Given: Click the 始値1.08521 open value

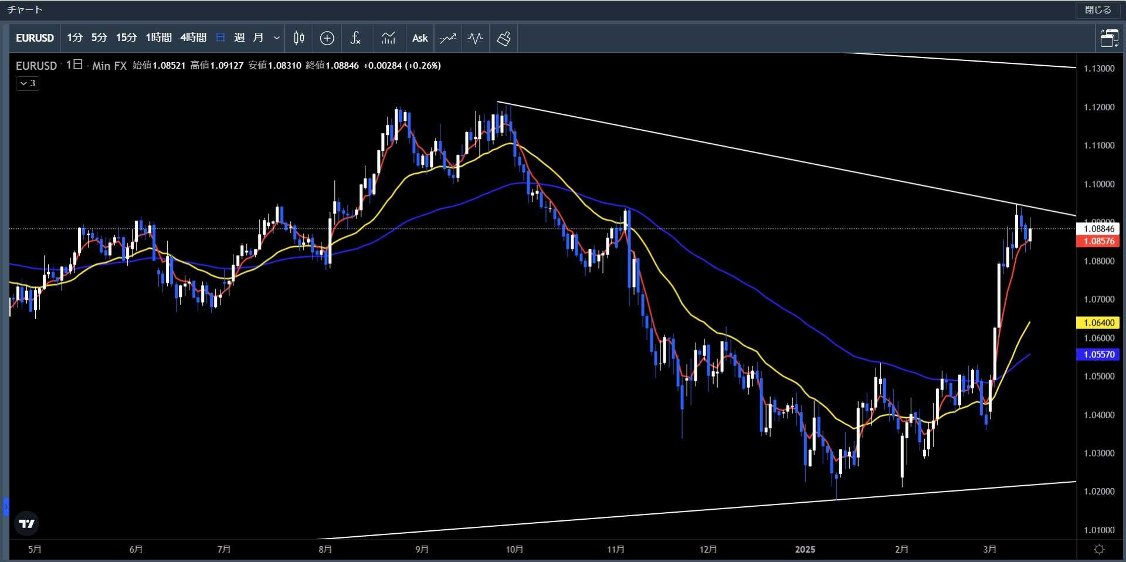Looking at the screenshot, I should point(159,66).
